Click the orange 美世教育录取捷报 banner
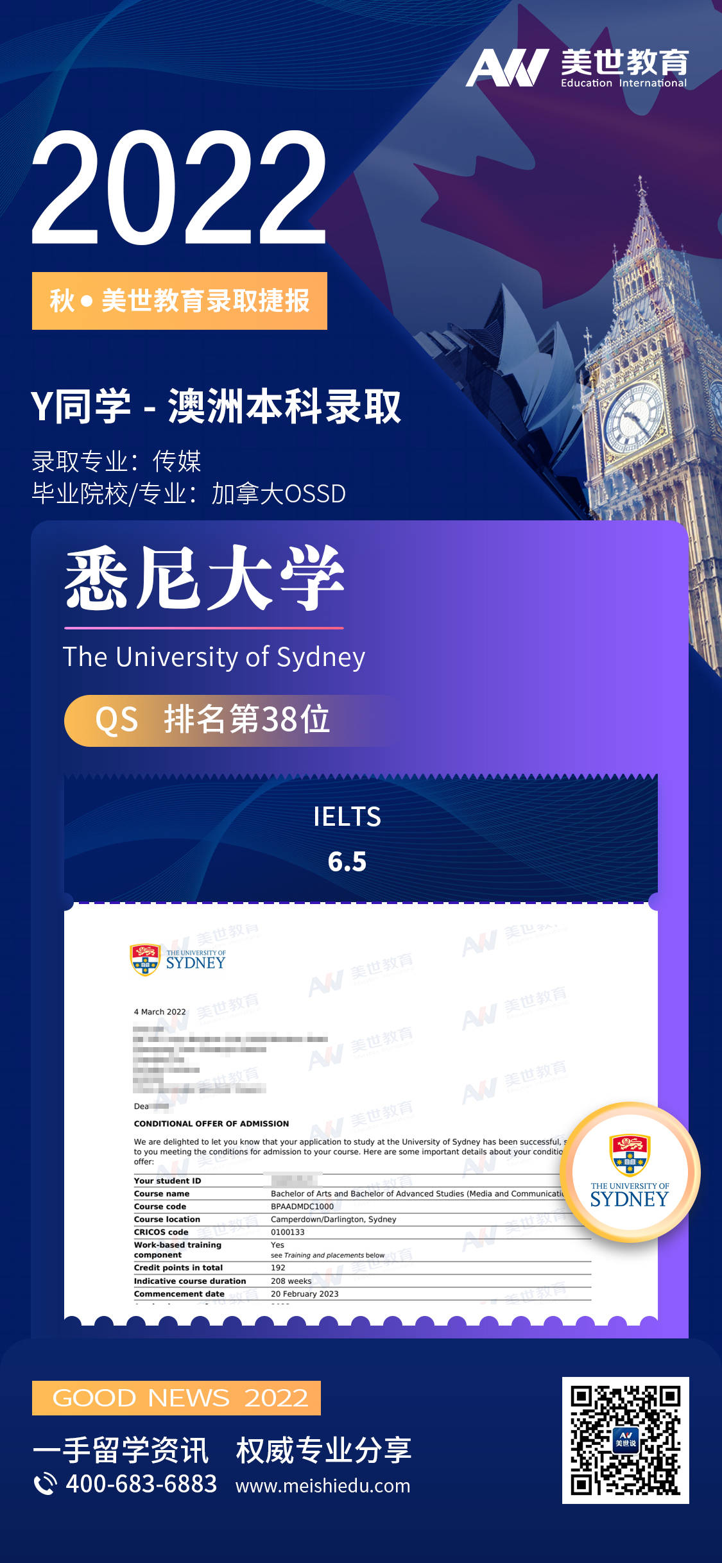Screen dimensions: 722x1563 point(180,301)
